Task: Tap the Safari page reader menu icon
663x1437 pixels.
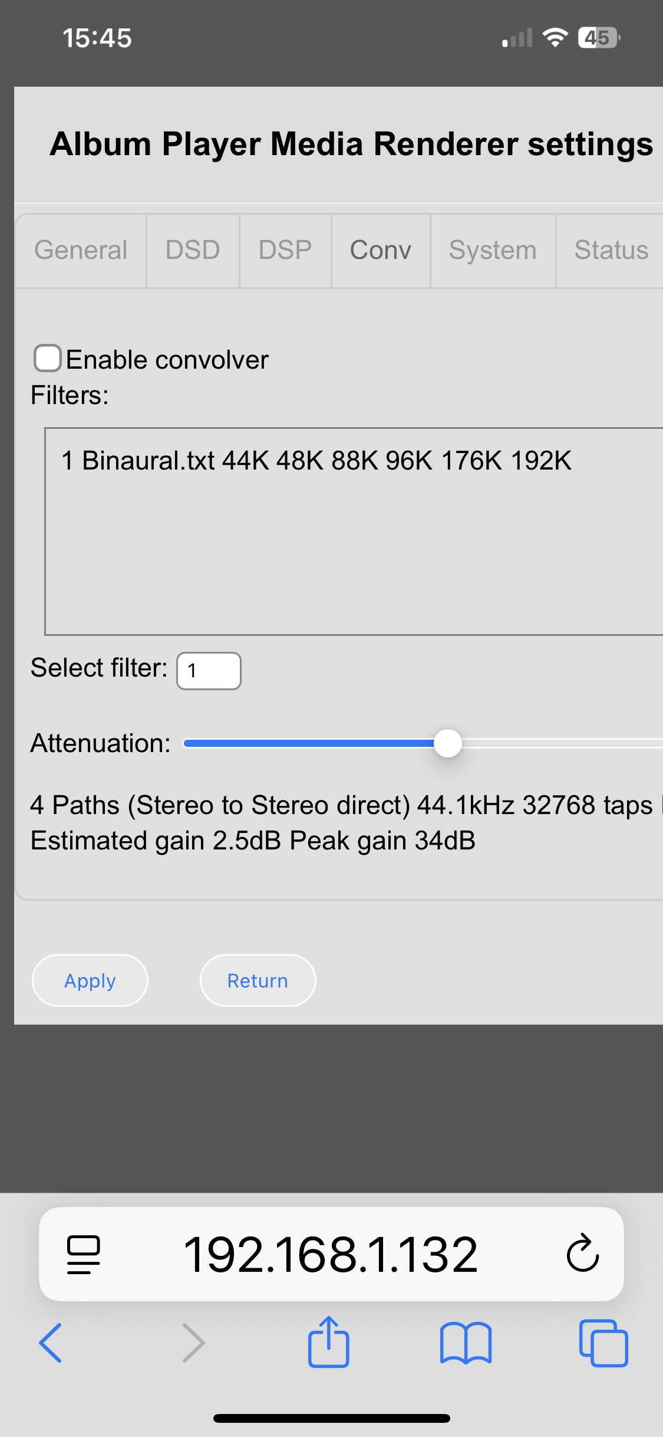Action: (83, 1254)
